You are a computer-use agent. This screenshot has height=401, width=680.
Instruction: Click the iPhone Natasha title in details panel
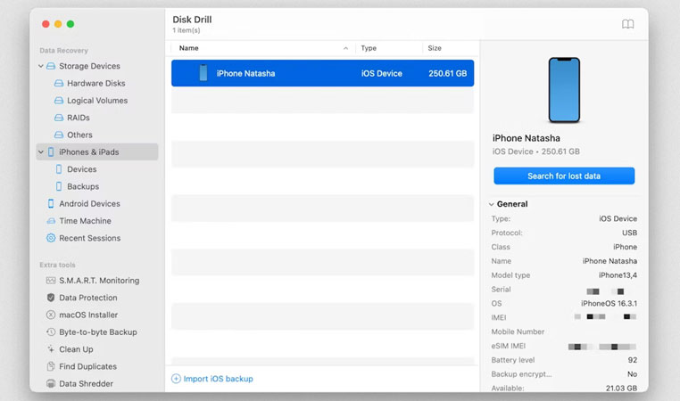[526, 138]
